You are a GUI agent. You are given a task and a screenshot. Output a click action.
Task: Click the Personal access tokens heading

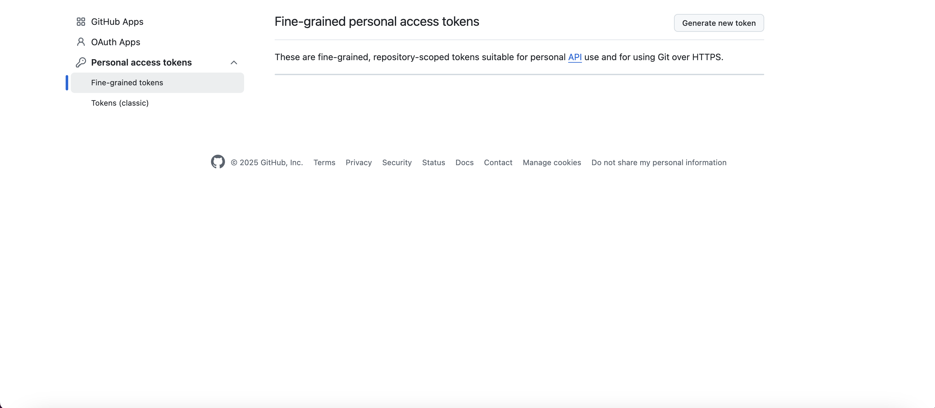pyautogui.click(x=141, y=62)
